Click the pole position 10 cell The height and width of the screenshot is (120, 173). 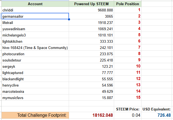pyautogui.click(x=128, y=66)
